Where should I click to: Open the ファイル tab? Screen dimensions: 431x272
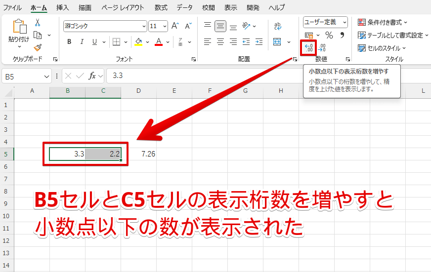coord(12,7)
